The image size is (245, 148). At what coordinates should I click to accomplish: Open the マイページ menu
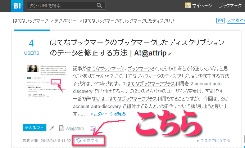203,5
